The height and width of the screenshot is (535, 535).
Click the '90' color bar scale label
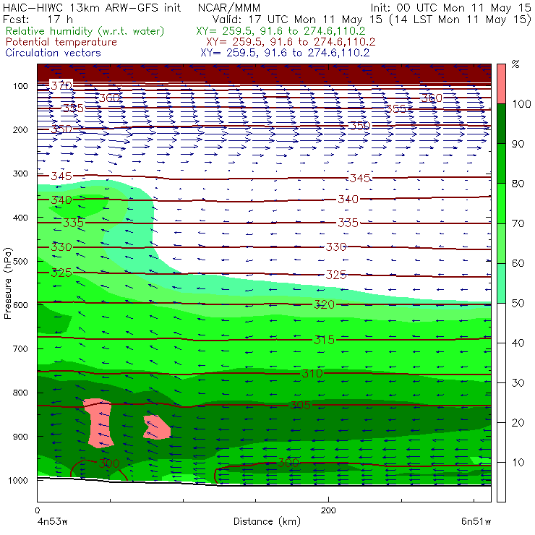point(518,144)
